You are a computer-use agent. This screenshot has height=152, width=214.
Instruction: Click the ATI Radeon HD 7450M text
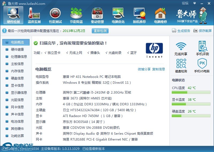click(93, 116)
